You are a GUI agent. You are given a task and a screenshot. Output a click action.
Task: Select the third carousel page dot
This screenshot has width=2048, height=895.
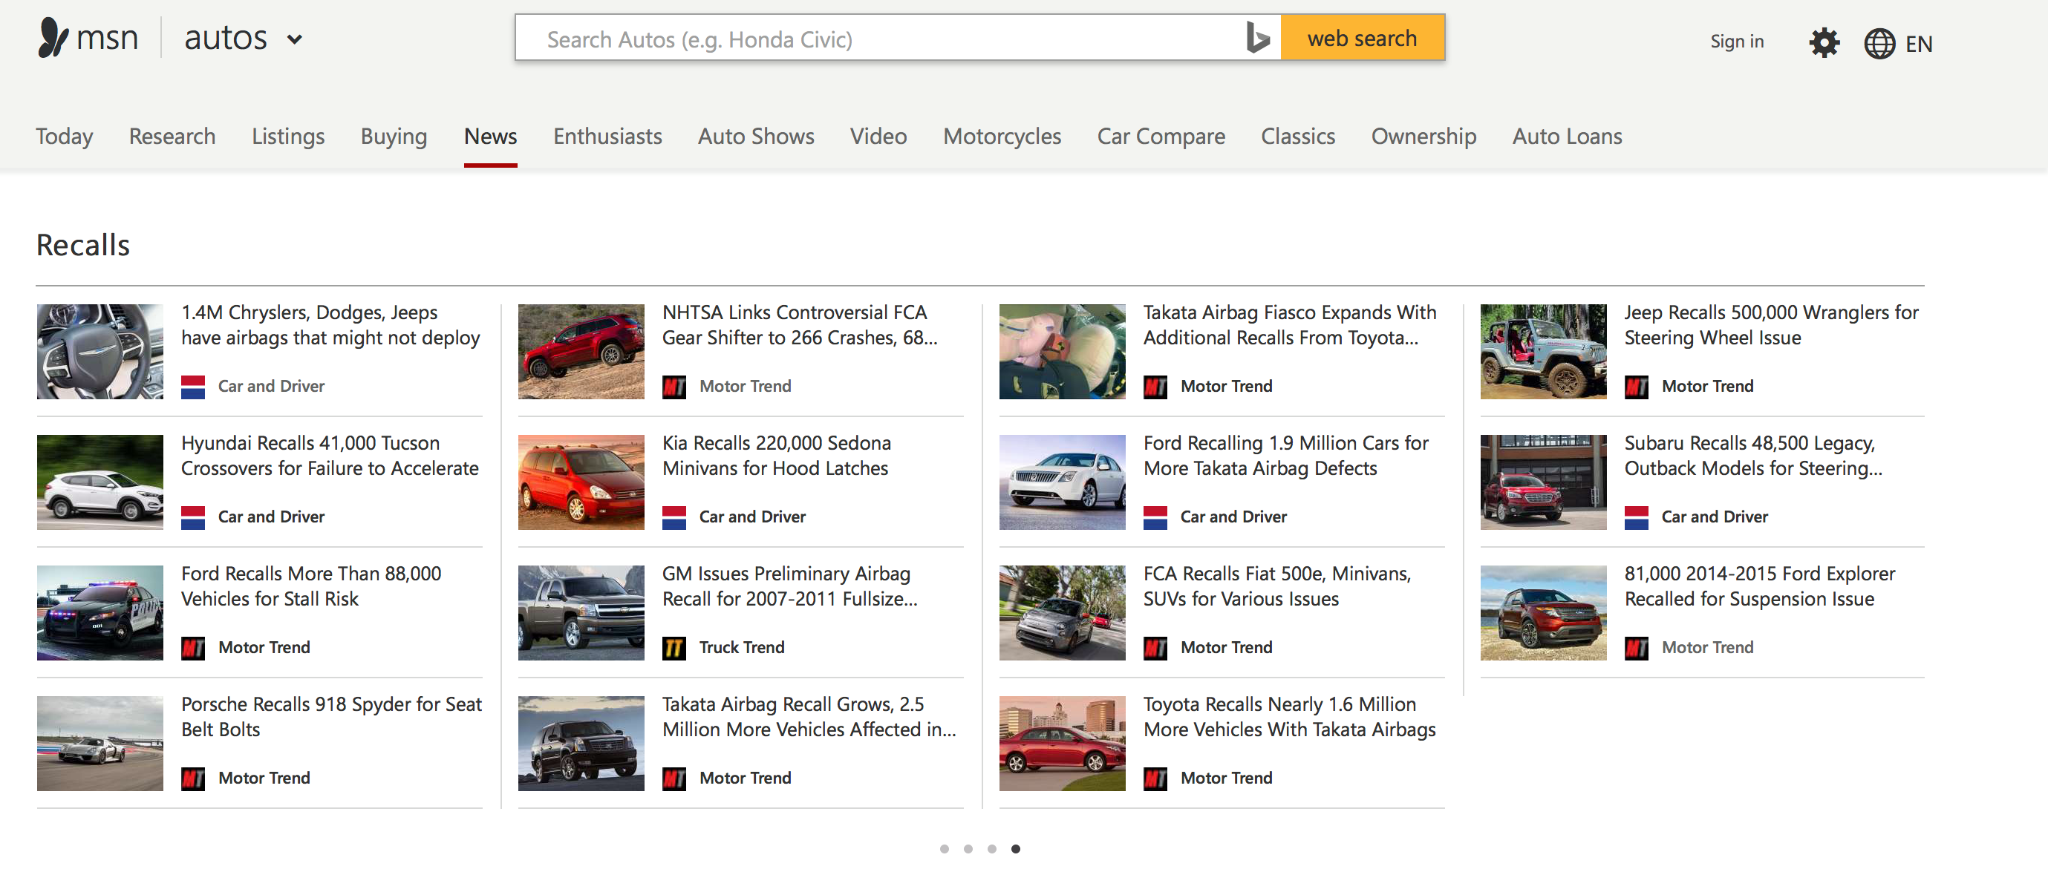point(991,849)
